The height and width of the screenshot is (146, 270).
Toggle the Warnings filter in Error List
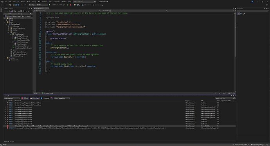(x=34, y=98)
